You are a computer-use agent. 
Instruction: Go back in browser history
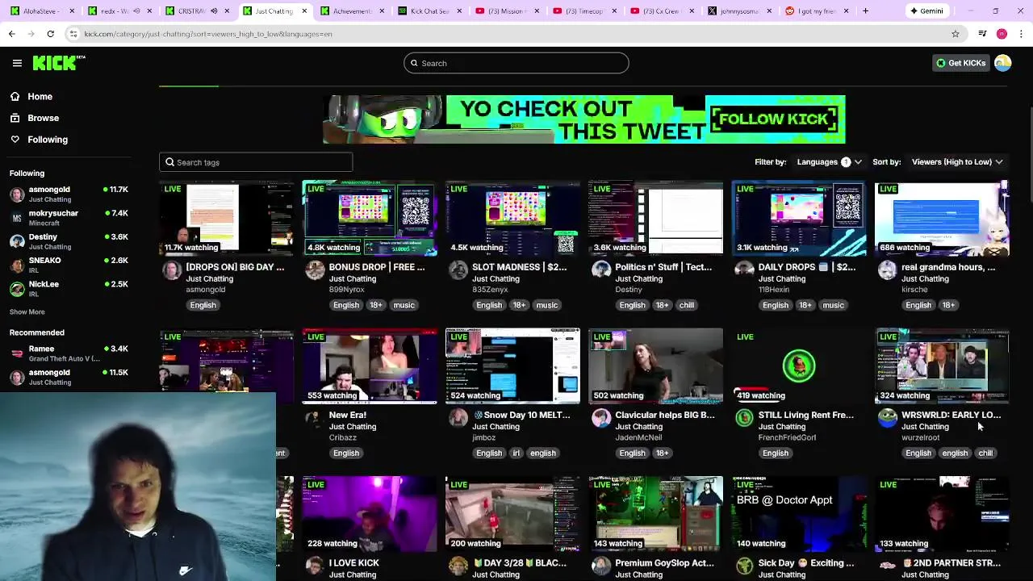(x=11, y=34)
